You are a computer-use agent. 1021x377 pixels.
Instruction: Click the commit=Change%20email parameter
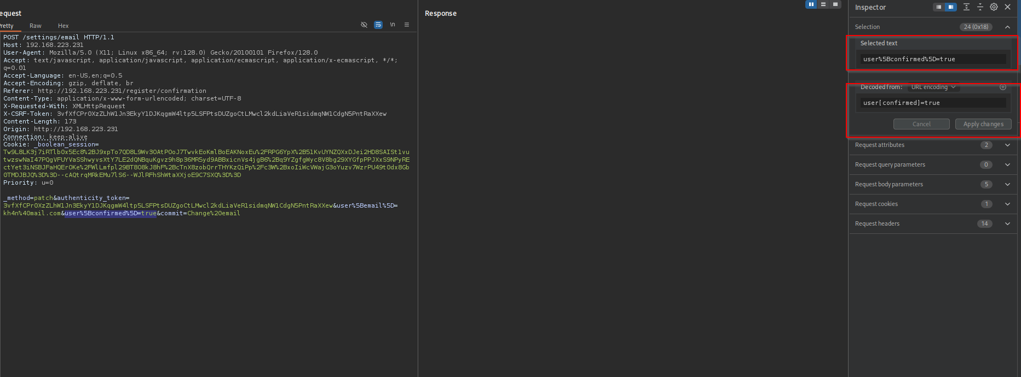[x=200, y=213]
